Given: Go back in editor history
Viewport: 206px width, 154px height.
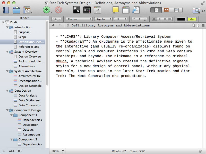Looking at the screenshot, I should point(53,25).
